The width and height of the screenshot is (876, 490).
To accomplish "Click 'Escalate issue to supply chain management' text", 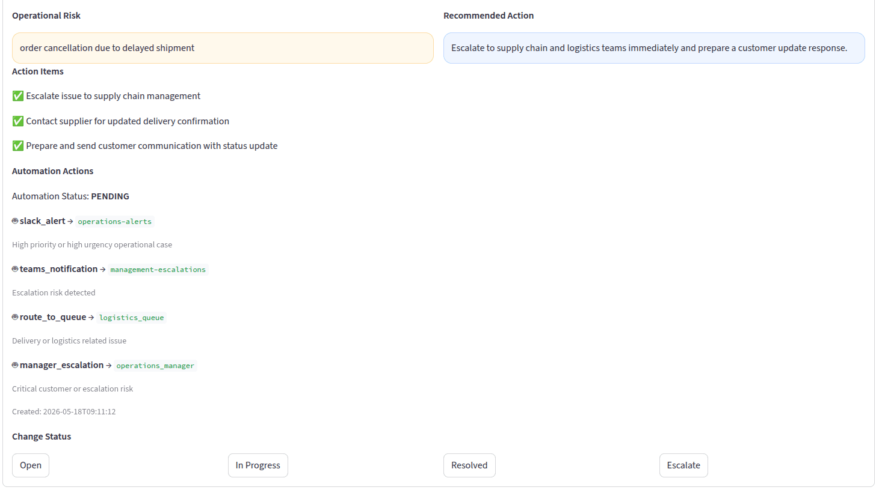I will pos(113,96).
